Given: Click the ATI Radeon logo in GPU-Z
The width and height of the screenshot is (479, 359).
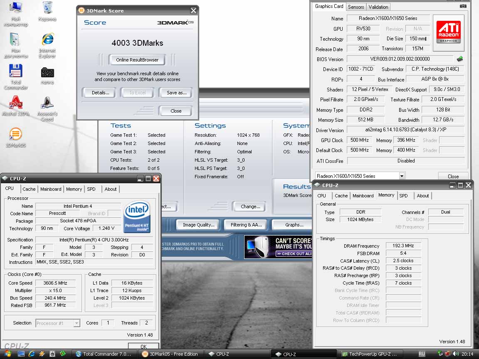Looking at the screenshot, I should [449, 32].
